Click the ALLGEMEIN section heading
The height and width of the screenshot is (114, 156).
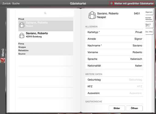[91, 27]
